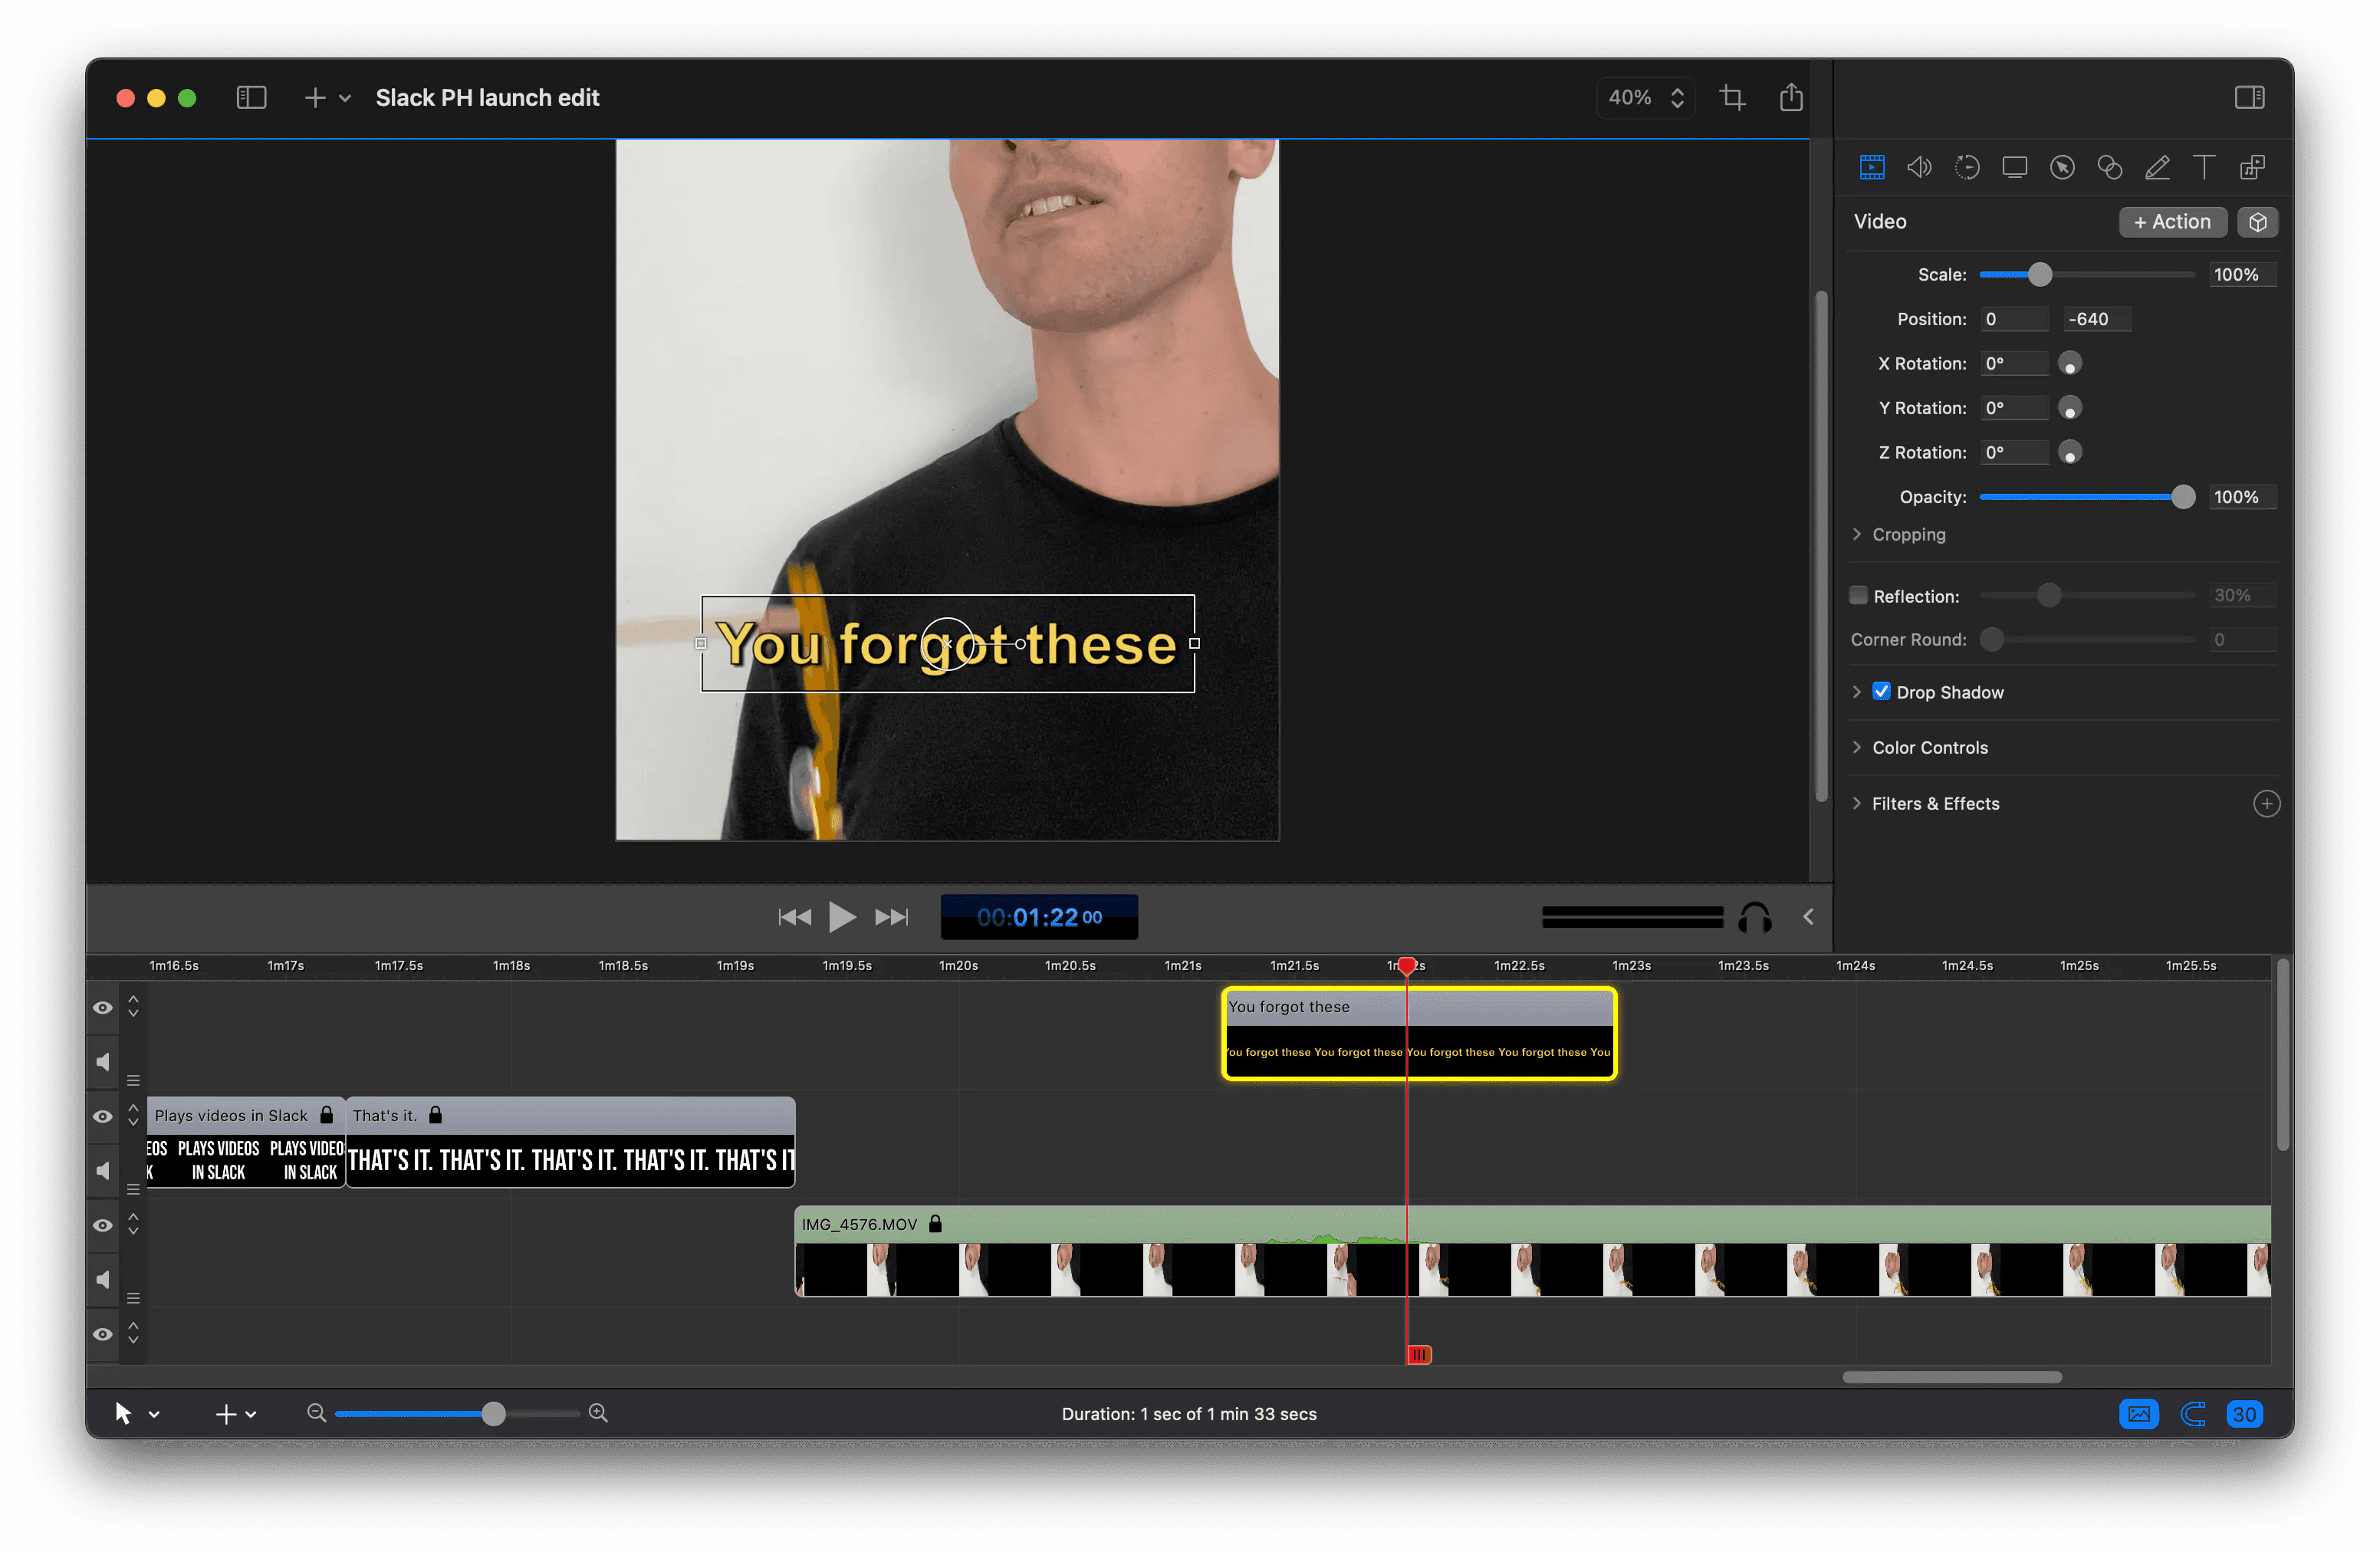Click the timeline zoom-in magnifier icon
The height and width of the screenshot is (1552, 2380).
point(598,1413)
